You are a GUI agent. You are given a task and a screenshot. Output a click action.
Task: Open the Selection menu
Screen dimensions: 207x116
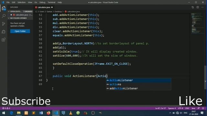tap(22, 2)
